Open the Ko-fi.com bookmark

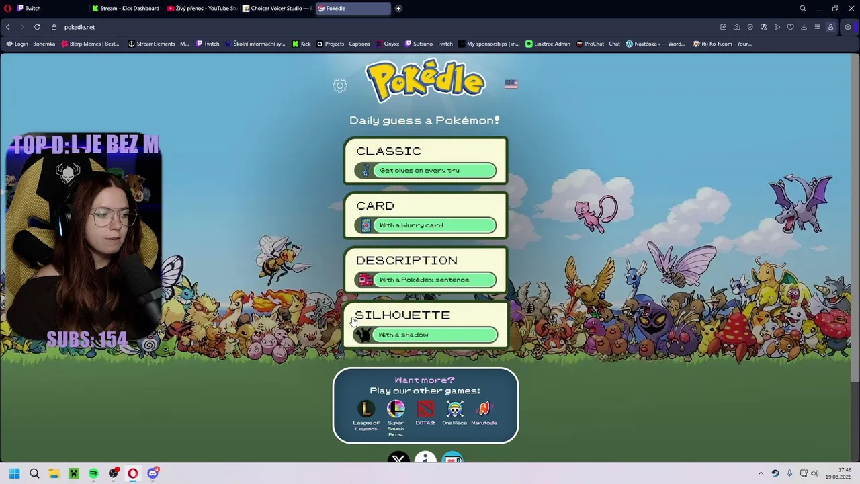(722, 44)
